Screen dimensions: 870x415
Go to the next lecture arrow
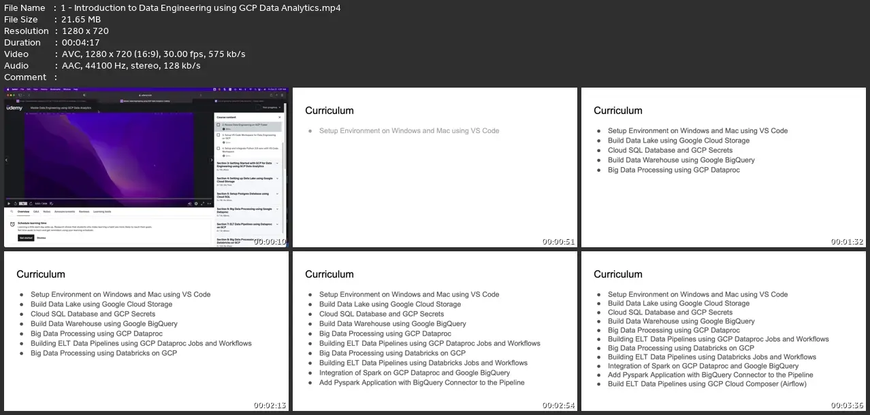point(210,160)
